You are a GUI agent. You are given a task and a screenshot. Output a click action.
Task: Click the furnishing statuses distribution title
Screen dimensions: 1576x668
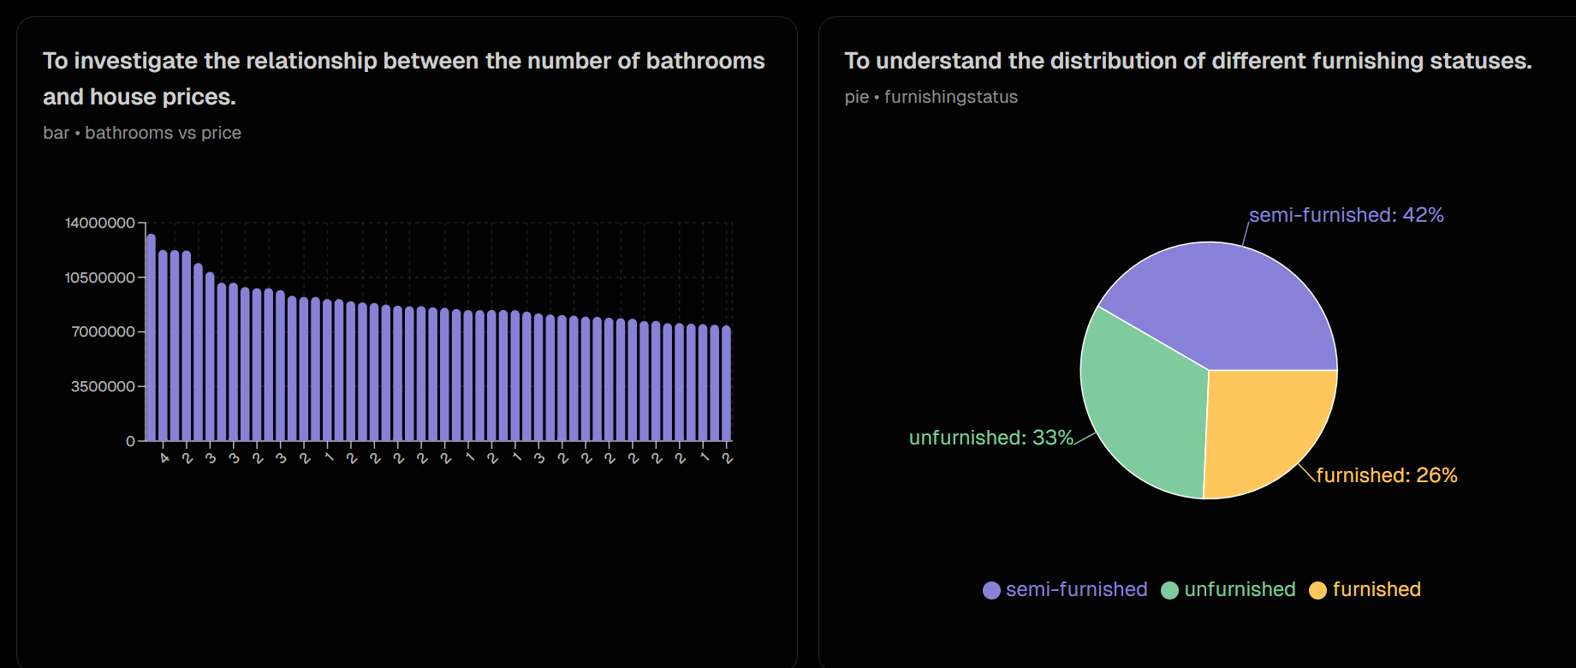coord(1188,61)
